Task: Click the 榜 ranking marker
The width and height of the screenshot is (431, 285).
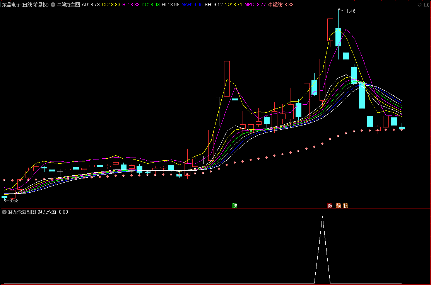Action: coord(346,206)
